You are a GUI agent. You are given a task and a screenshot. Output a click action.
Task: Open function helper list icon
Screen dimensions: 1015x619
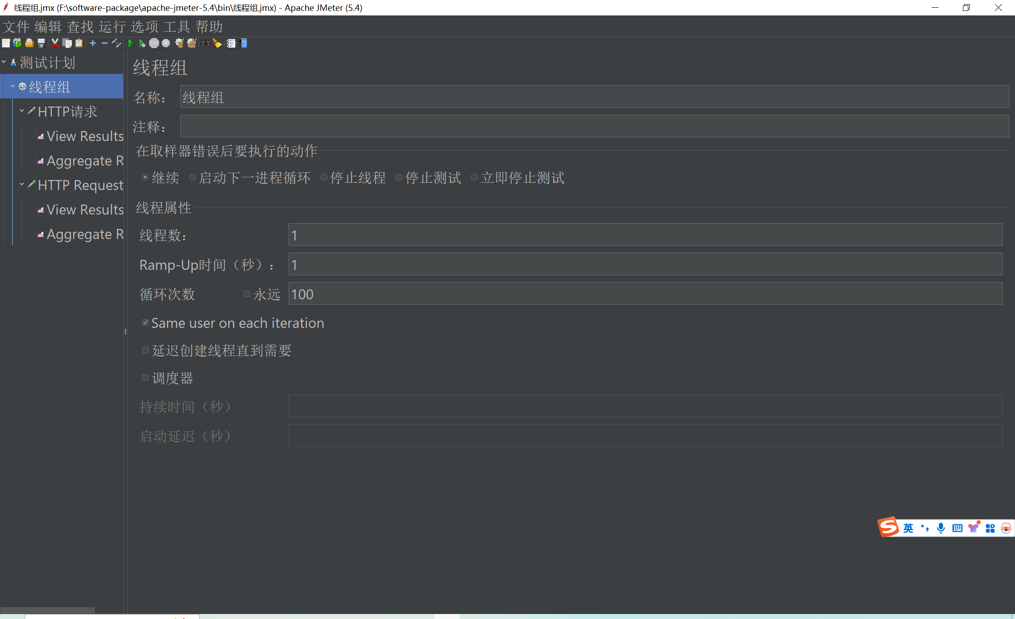[231, 43]
